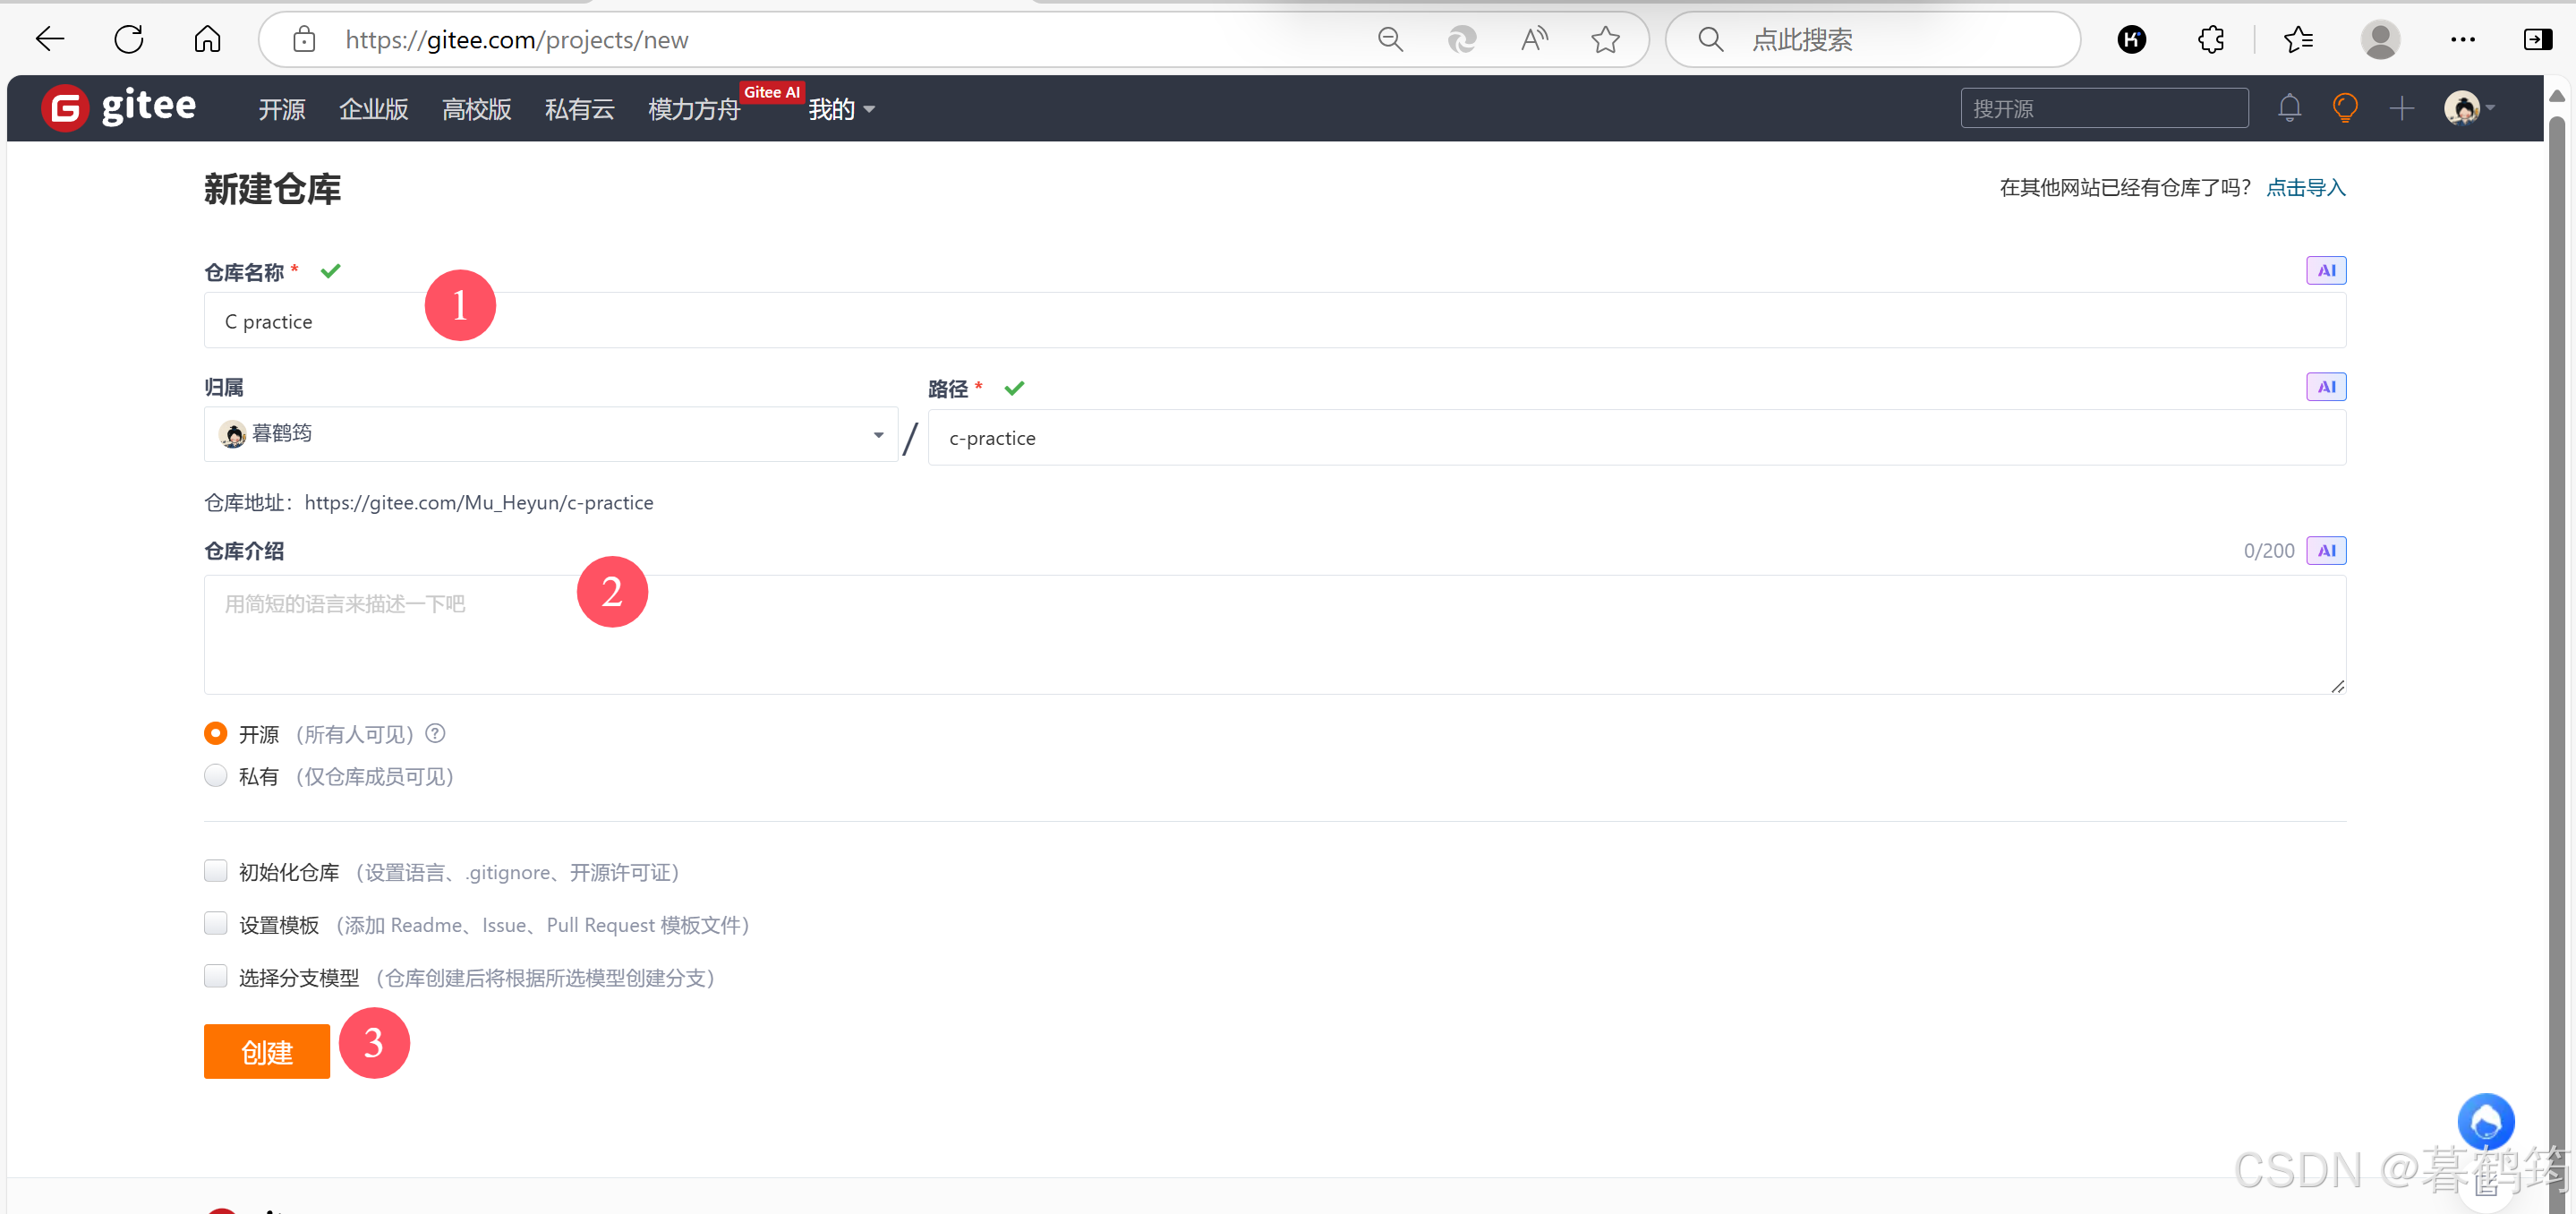This screenshot has width=2576, height=1214.
Task: Click the help question mark beside 开源
Action: [x=435, y=733]
